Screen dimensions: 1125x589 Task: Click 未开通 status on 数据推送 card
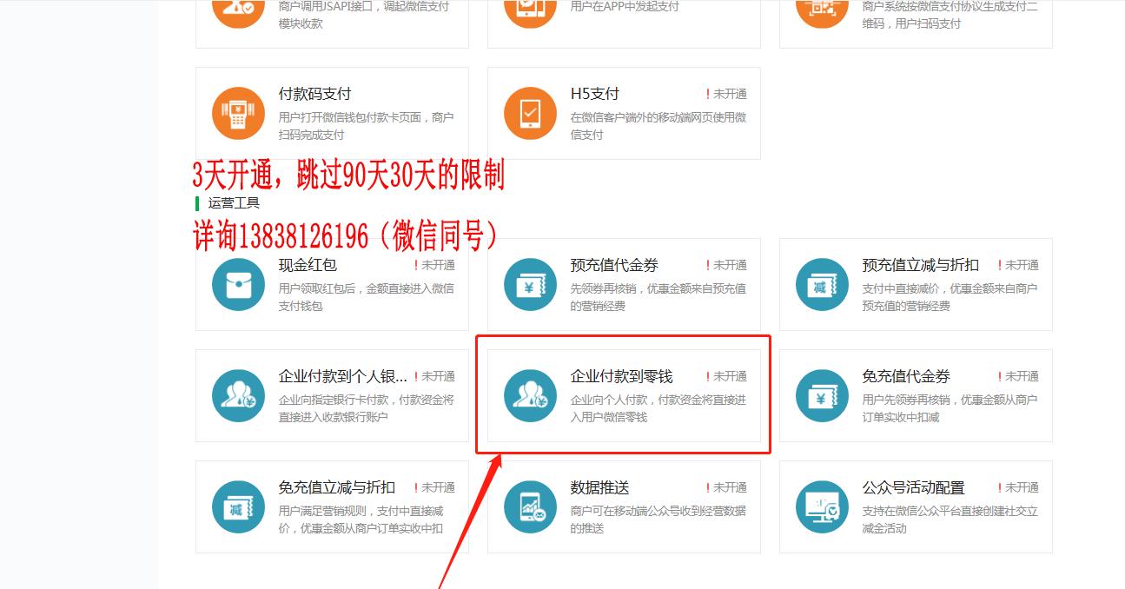pyautogui.click(x=726, y=487)
